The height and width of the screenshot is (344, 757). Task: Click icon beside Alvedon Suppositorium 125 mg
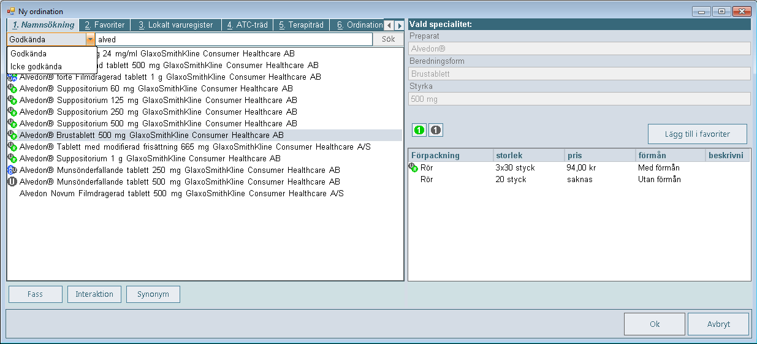tap(12, 101)
